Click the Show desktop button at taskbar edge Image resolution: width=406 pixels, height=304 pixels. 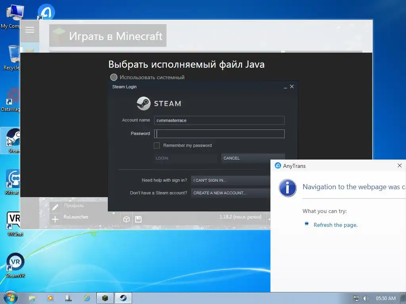pos(403,298)
